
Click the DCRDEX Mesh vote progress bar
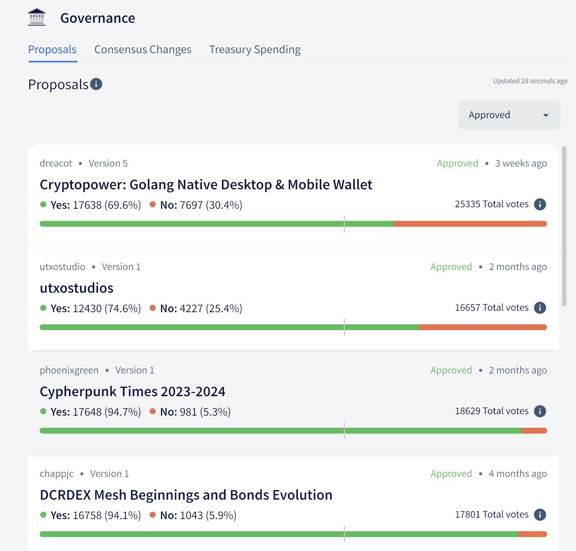coord(293,534)
